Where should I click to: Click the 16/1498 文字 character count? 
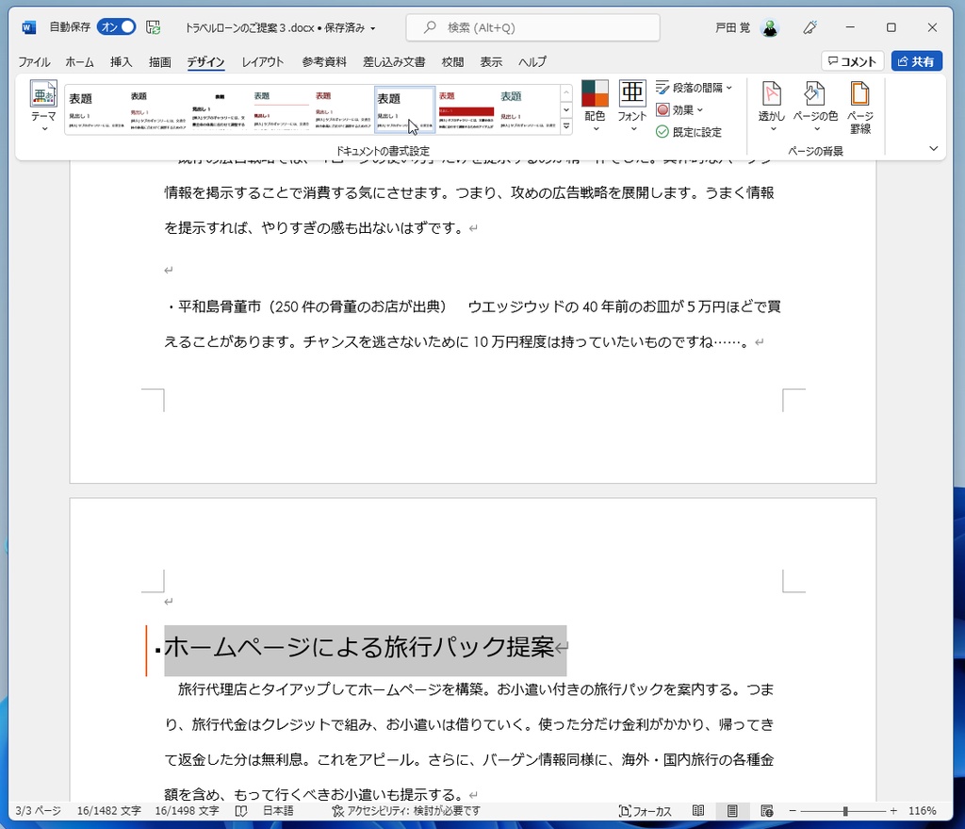tap(188, 810)
